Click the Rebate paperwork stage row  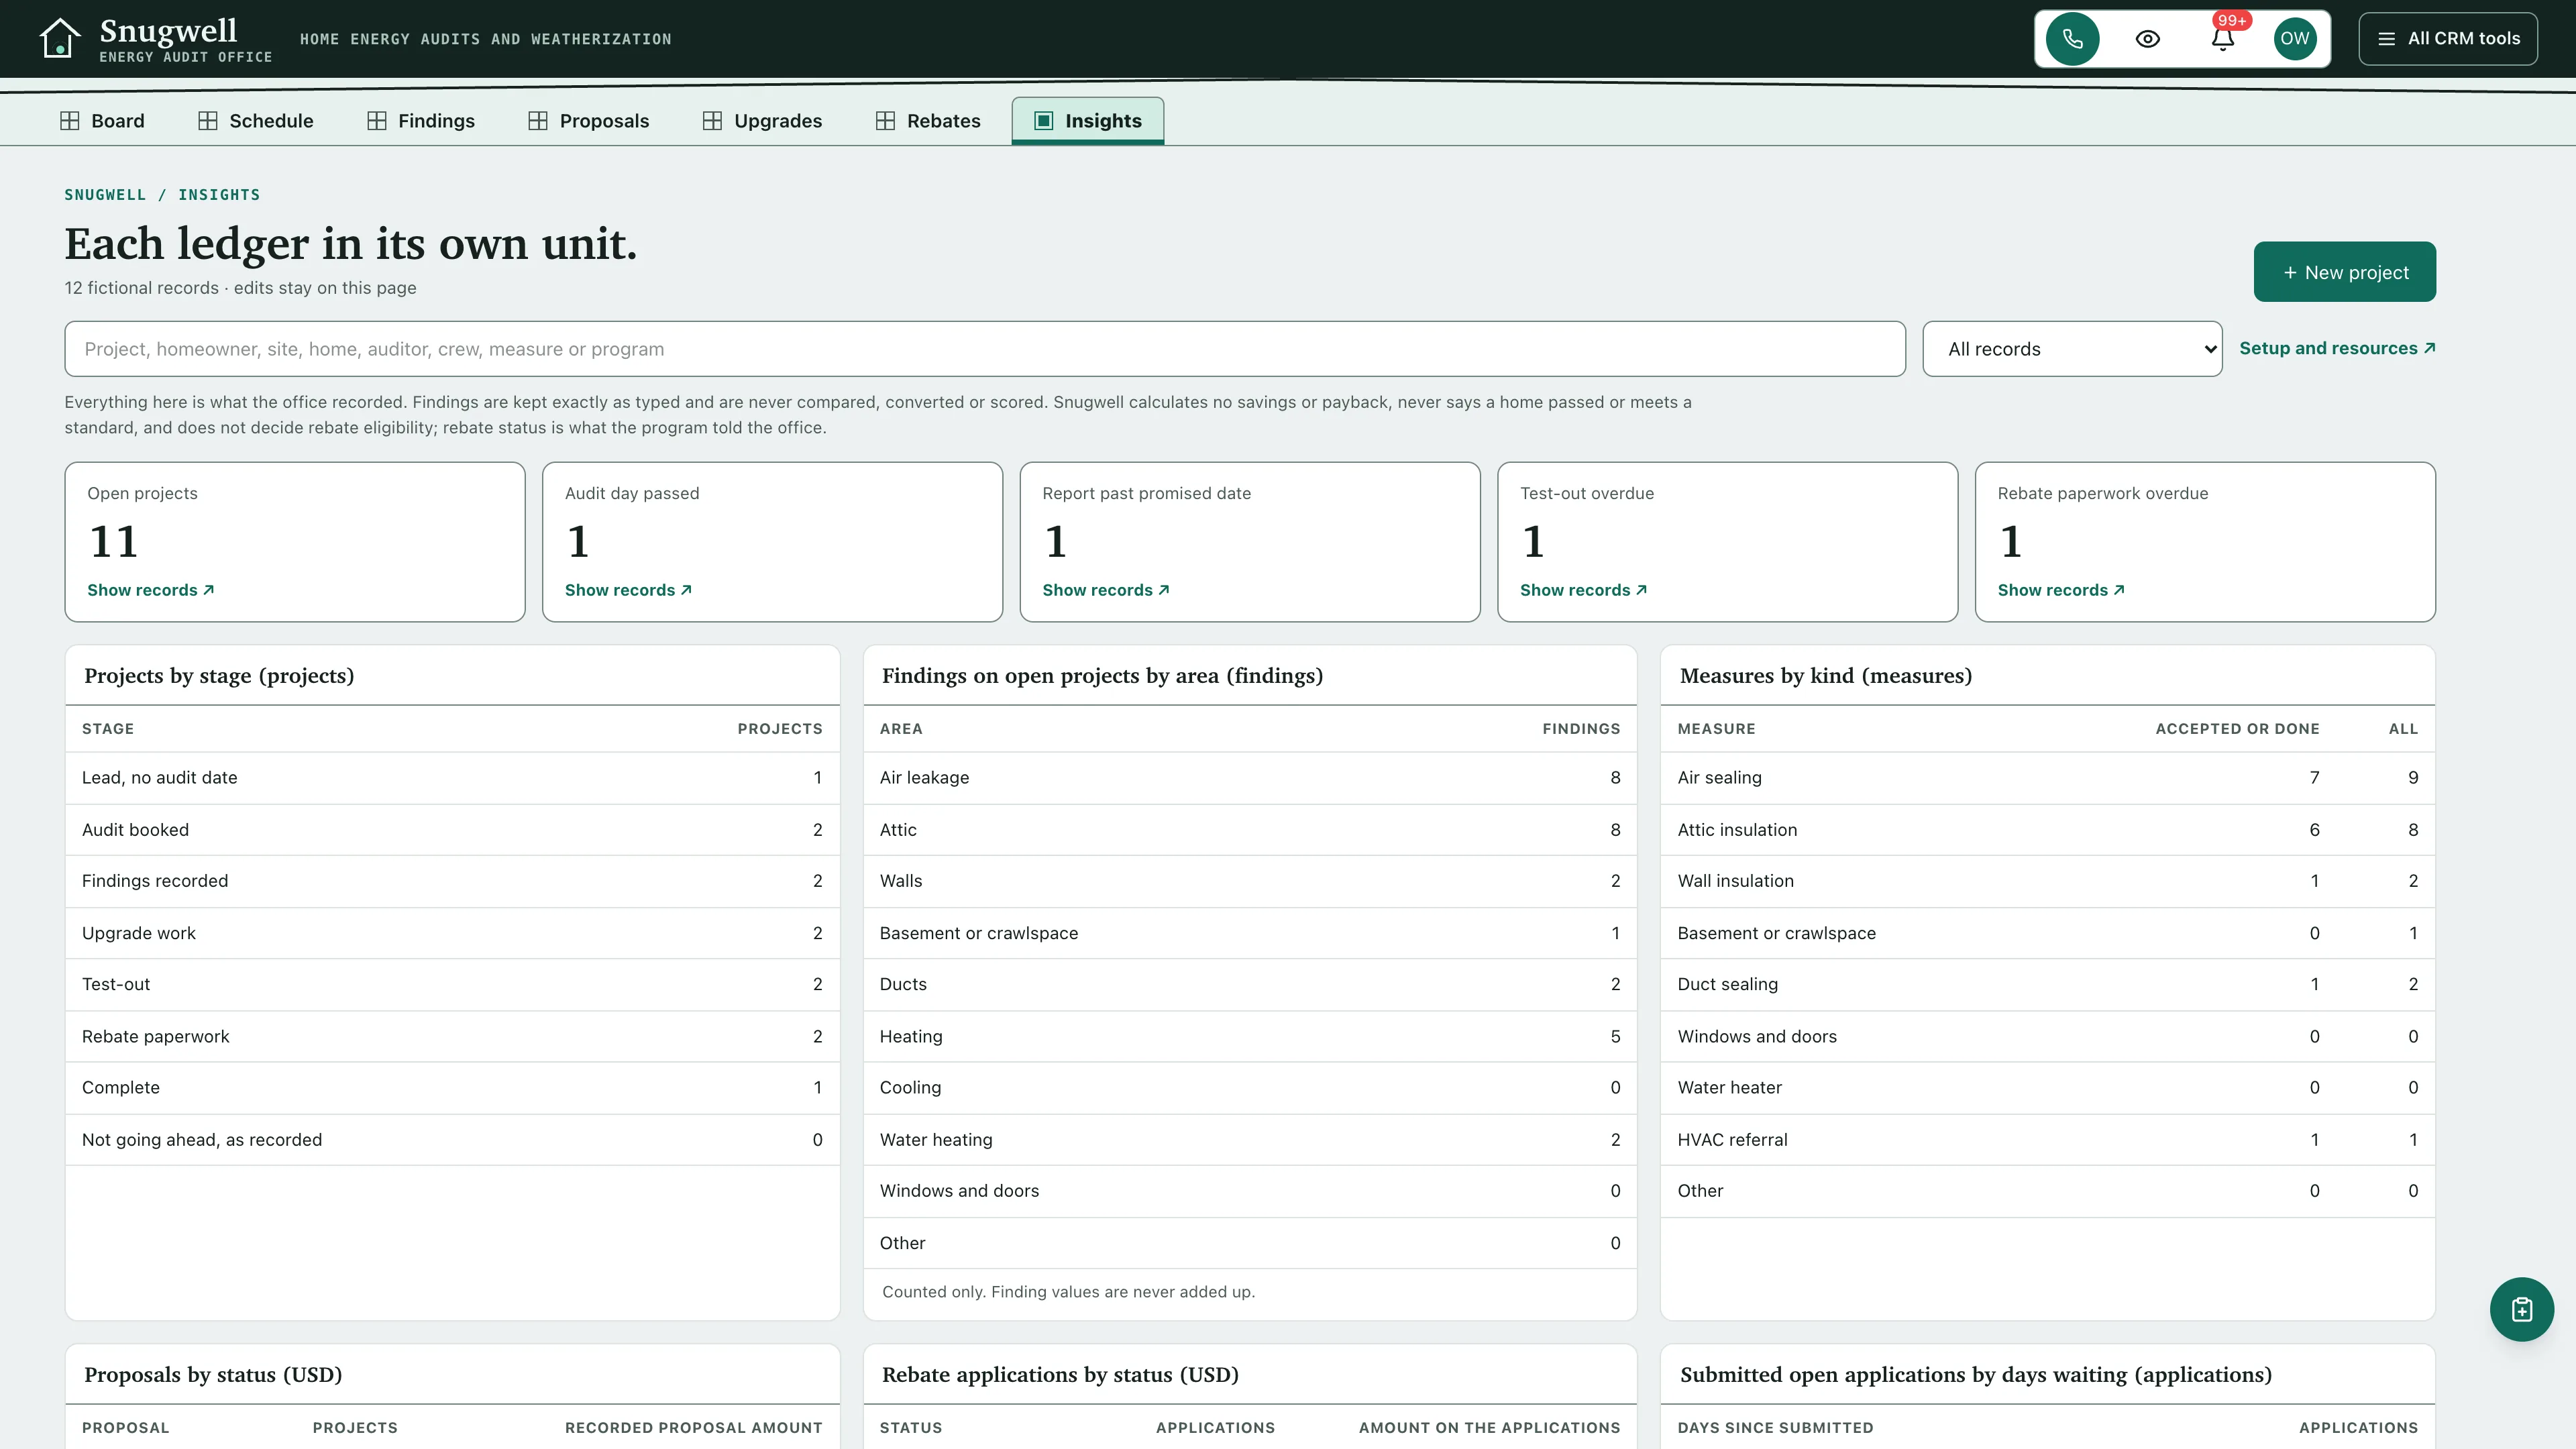click(452, 1037)
